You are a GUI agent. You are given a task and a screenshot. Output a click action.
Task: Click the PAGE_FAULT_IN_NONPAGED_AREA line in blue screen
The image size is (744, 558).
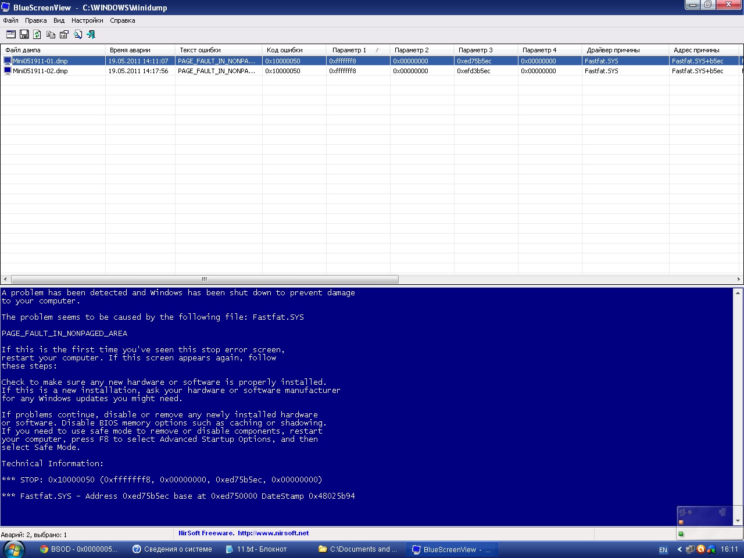pyautogui.click(x=65, y=333)
